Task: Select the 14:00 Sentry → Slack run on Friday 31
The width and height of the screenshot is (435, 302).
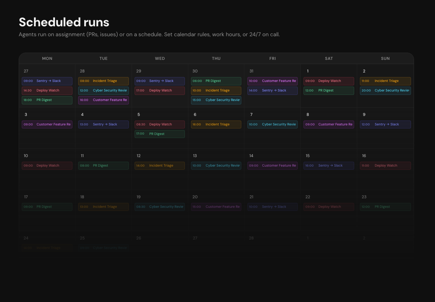Action: 273,90
